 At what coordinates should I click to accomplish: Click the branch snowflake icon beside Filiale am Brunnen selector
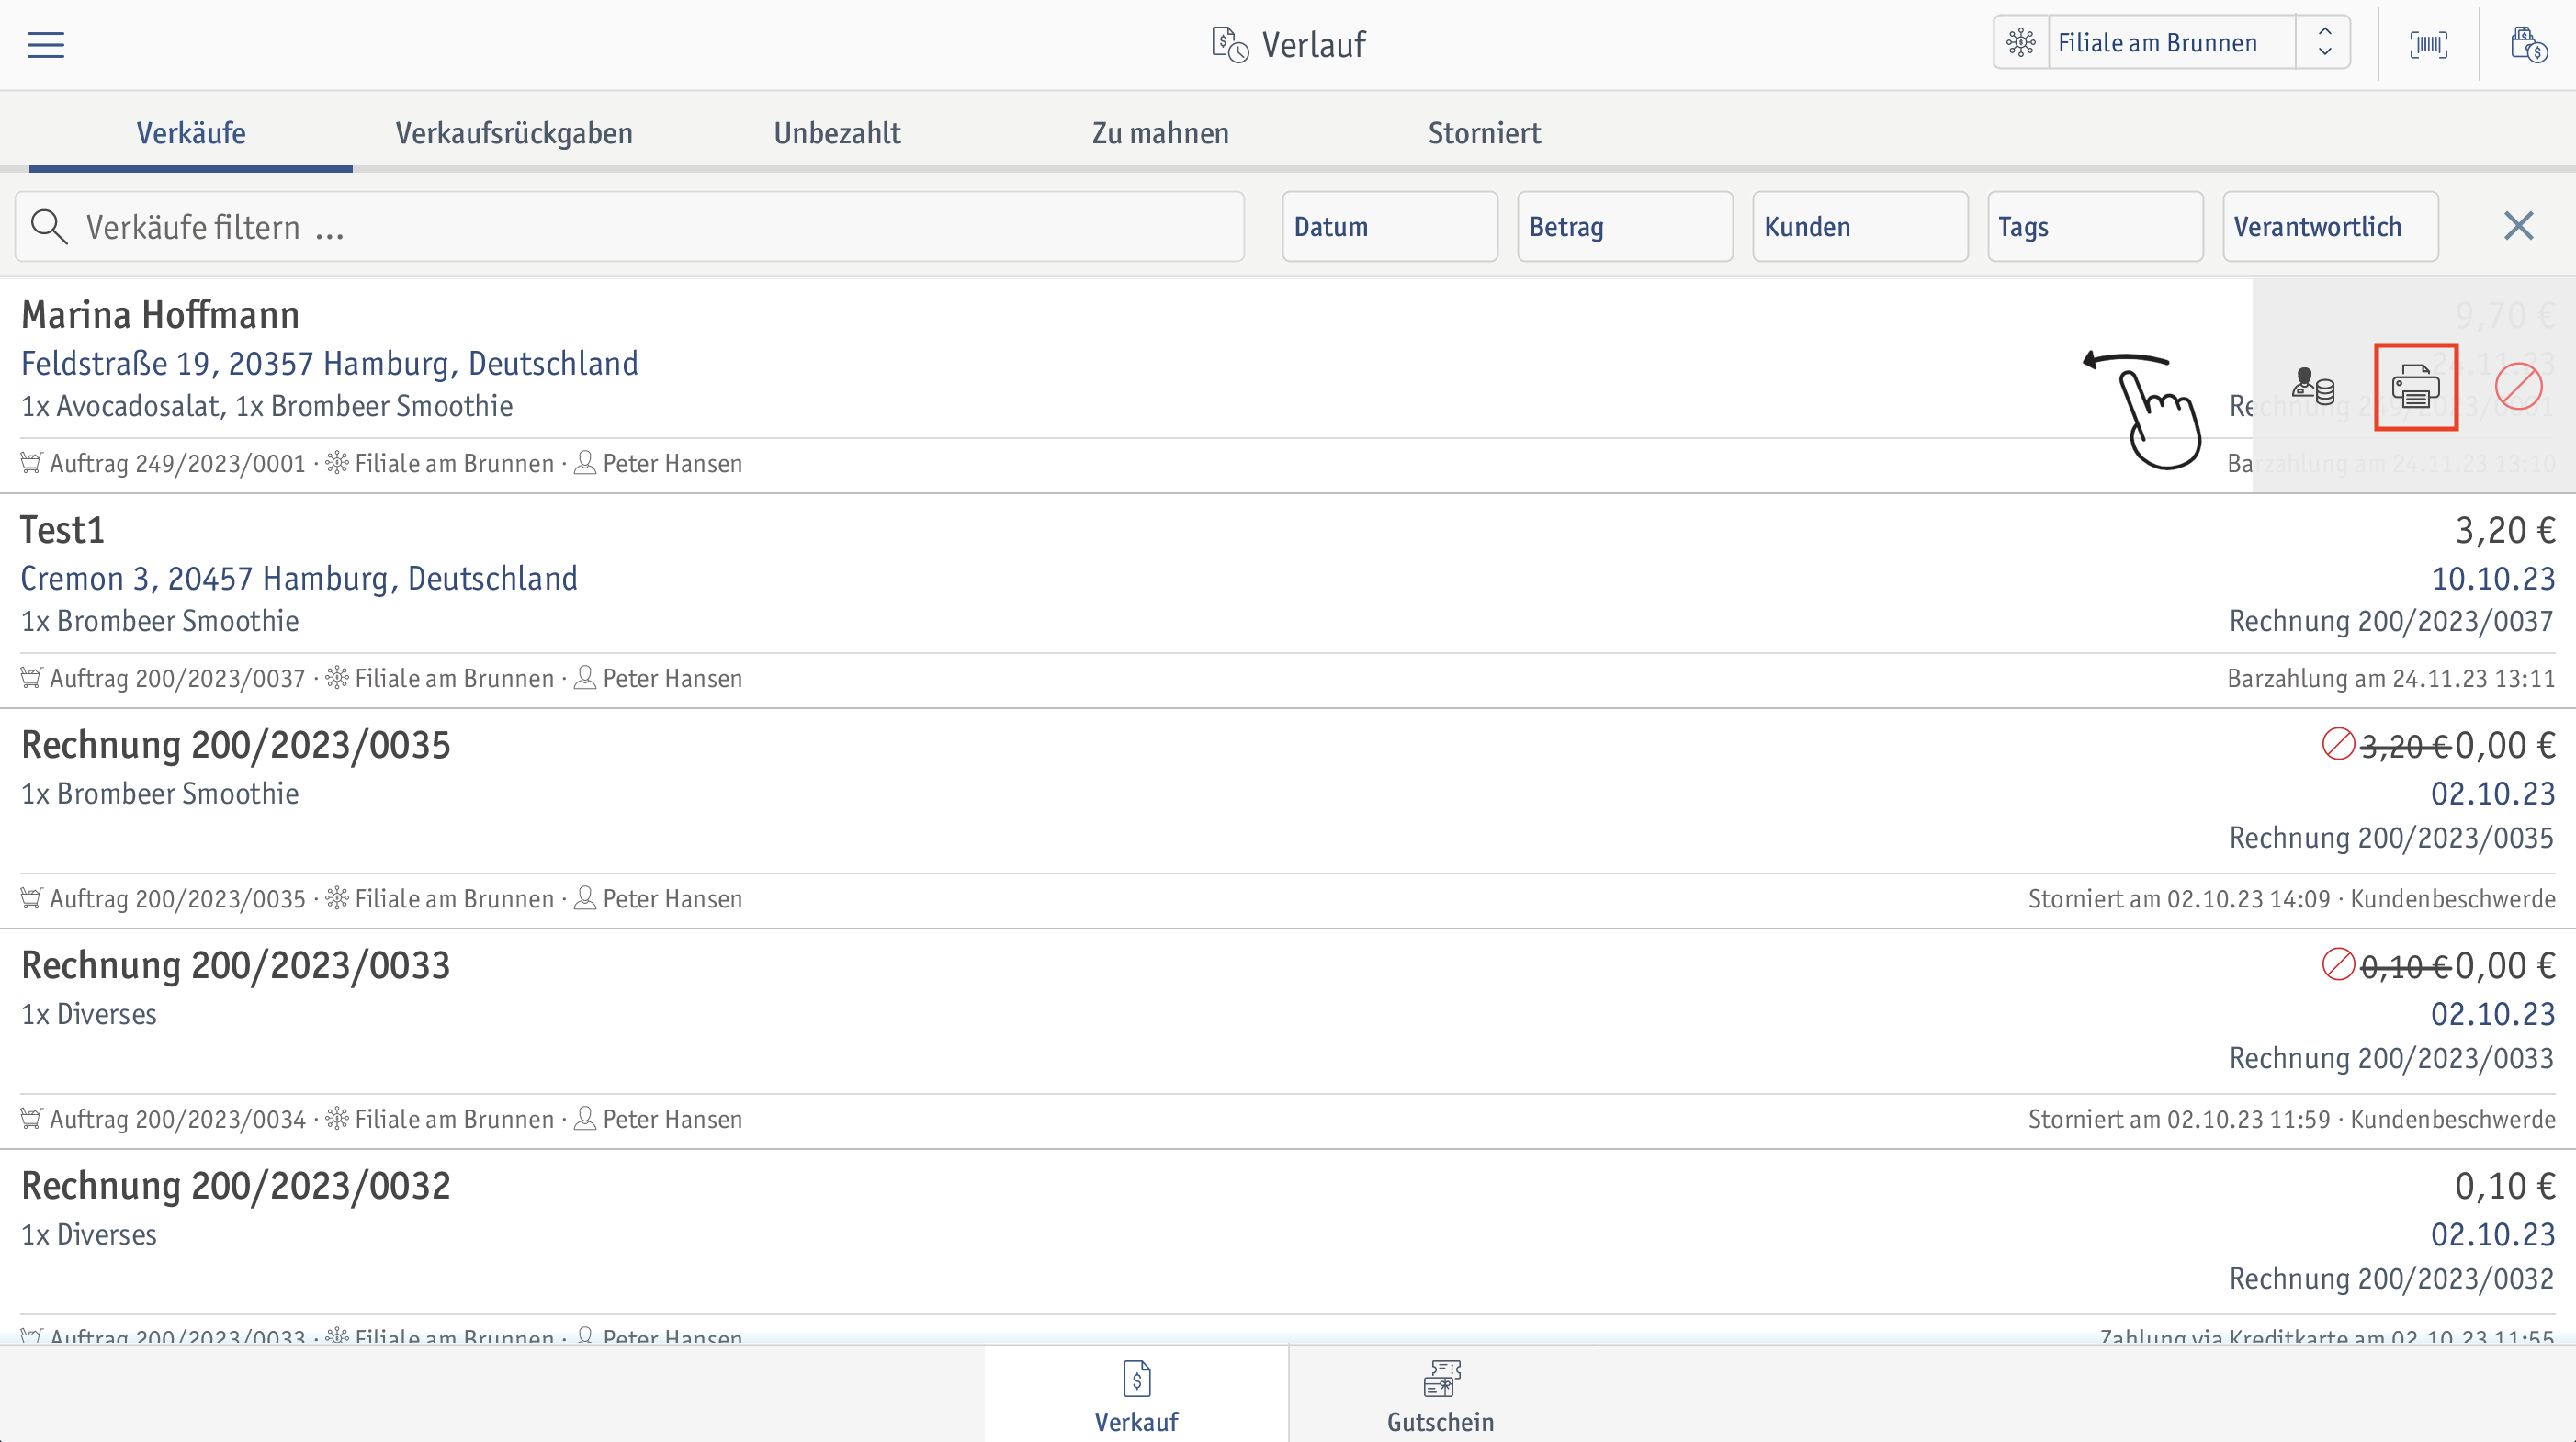tap(2021, 43)
